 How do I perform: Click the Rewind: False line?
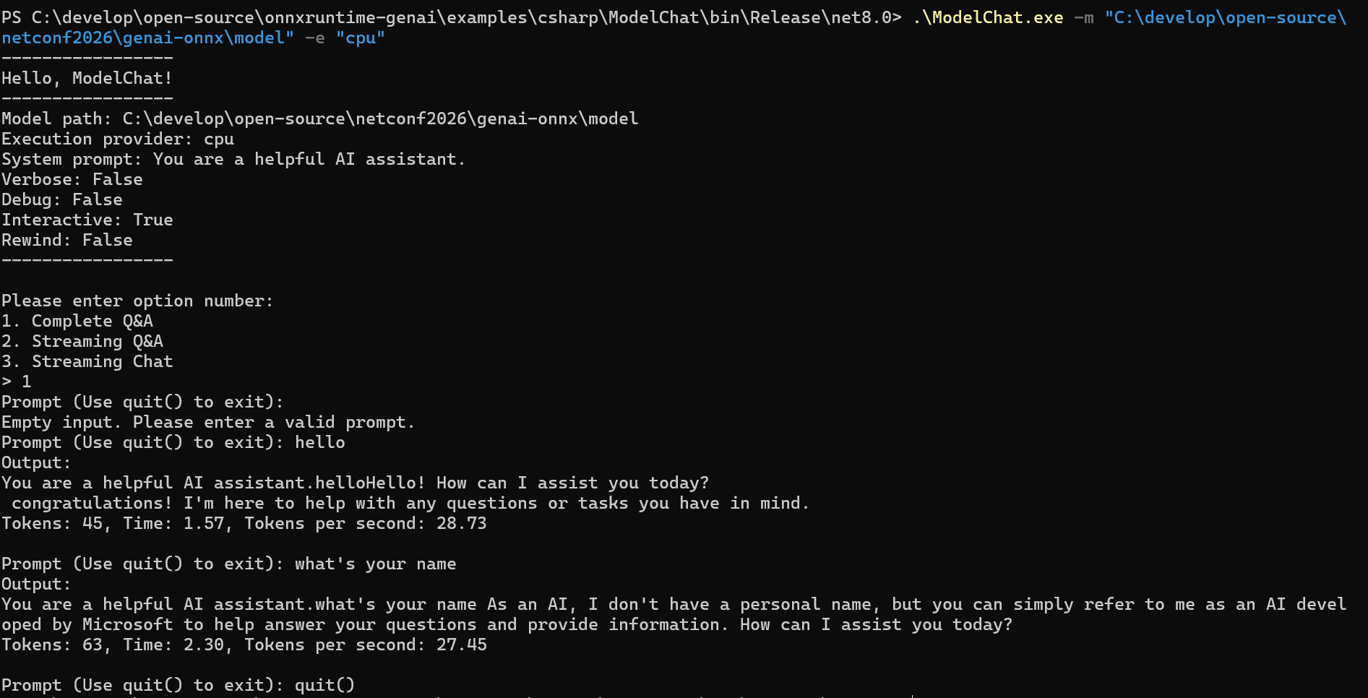[x=67, y=240]
